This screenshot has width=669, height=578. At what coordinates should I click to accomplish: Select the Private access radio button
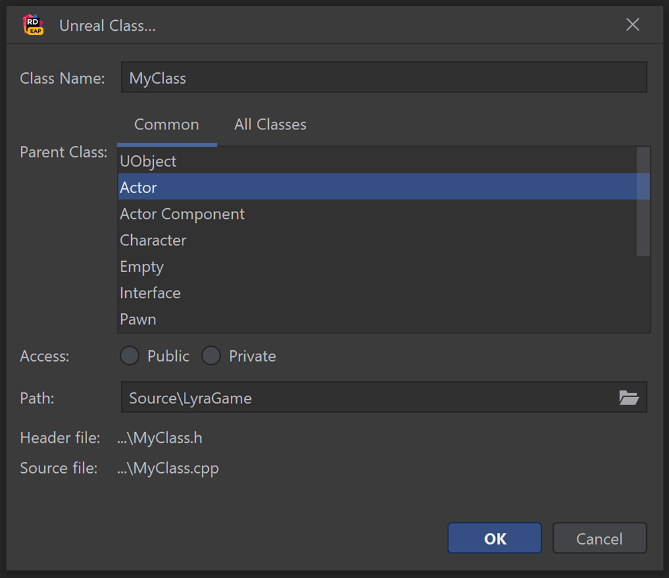211,356
